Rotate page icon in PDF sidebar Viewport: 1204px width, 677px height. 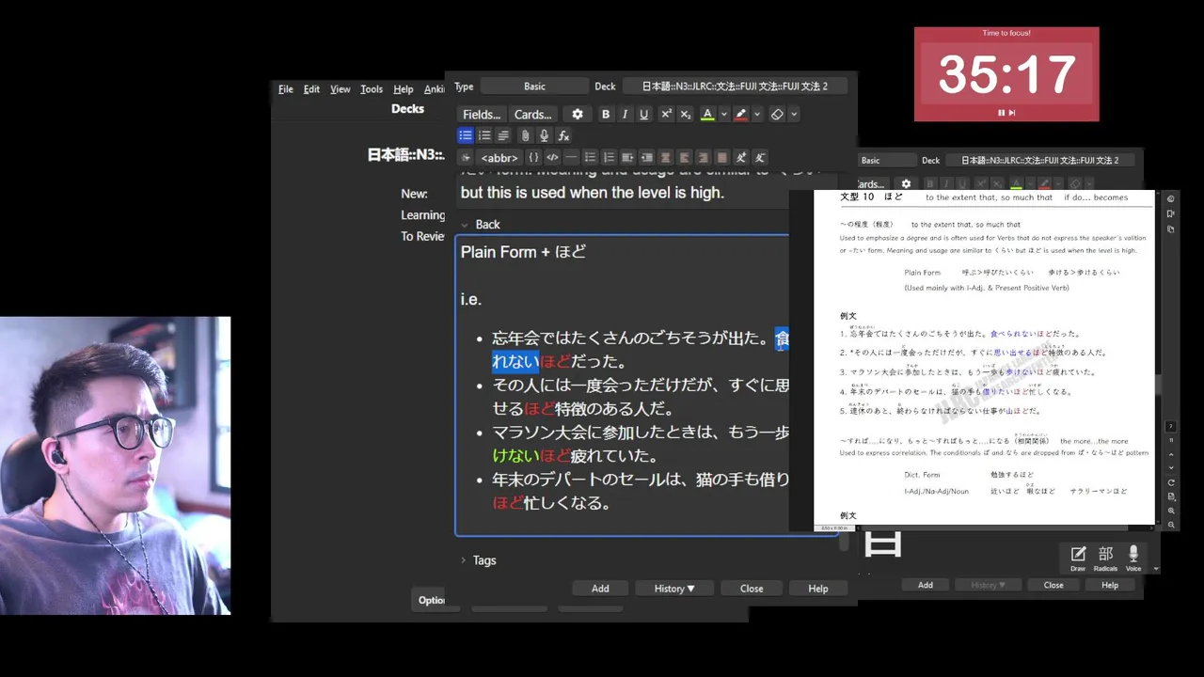pyautogui.click(x=1171, y=482)
